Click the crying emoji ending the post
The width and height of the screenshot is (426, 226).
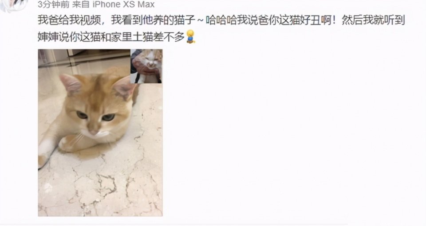pyautogui.click(x=191, y=37)
